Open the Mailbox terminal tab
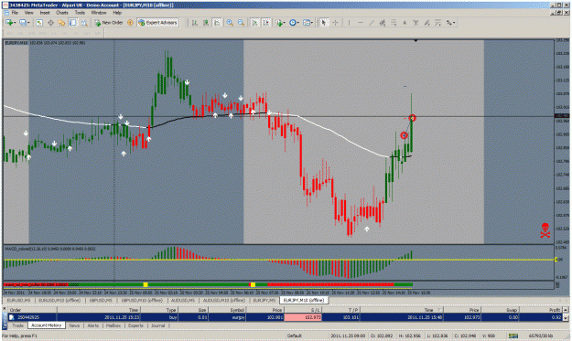Viewport: 572px width, 341px height. coord(113,325)
